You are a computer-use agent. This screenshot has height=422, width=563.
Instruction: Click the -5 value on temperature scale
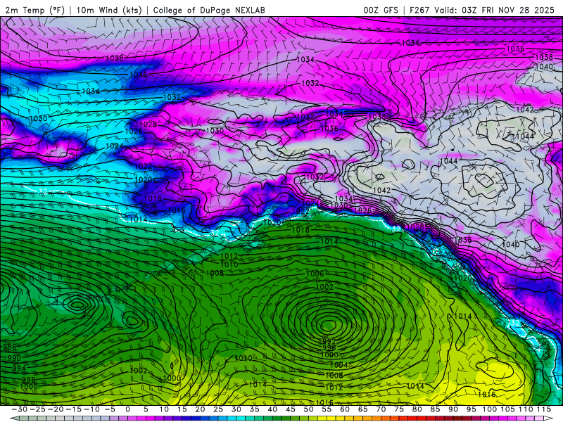coord(110,409)
